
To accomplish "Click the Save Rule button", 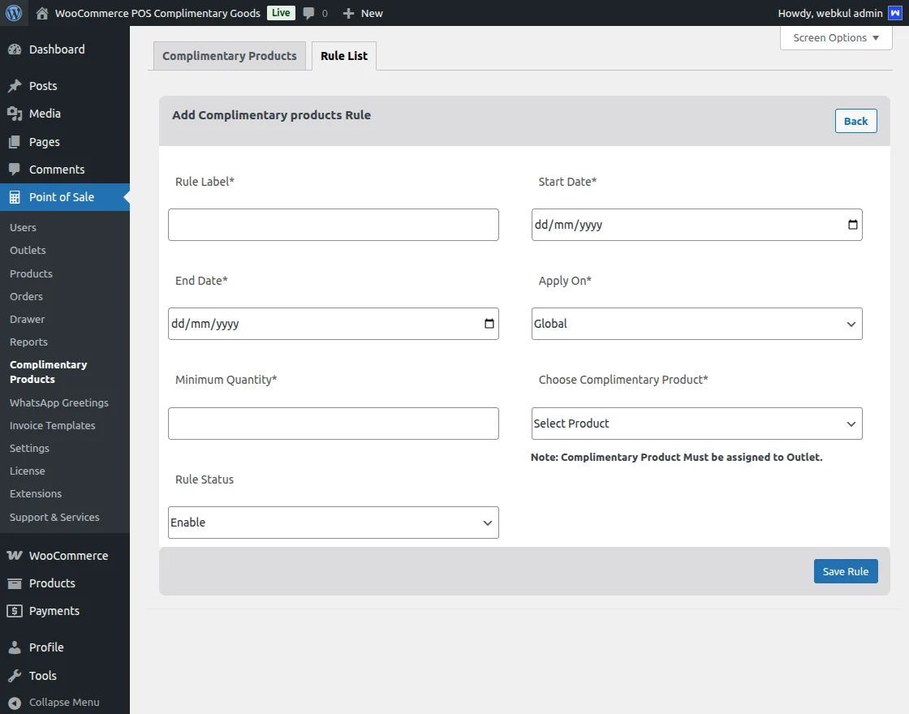I will click(845, 571).
